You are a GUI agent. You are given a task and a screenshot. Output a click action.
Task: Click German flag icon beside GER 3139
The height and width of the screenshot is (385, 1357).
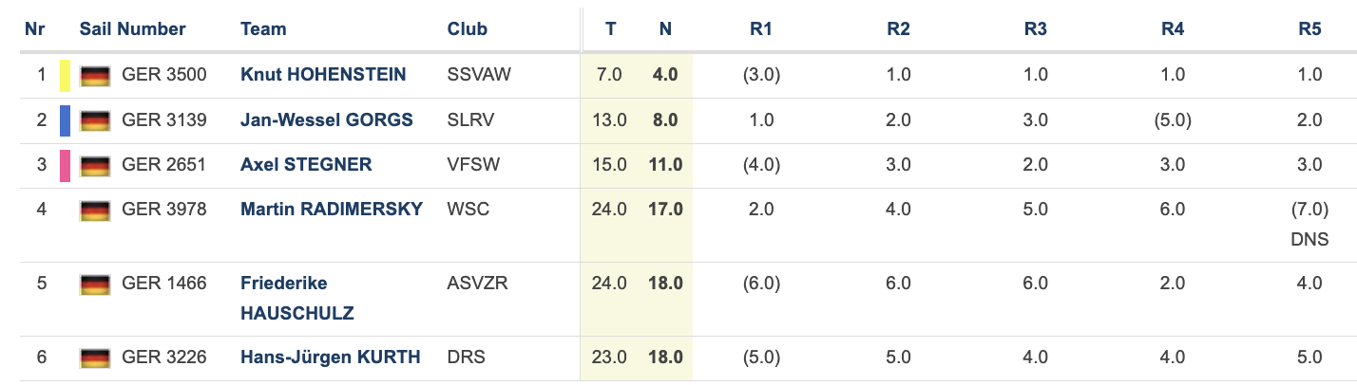pos(94,120)
